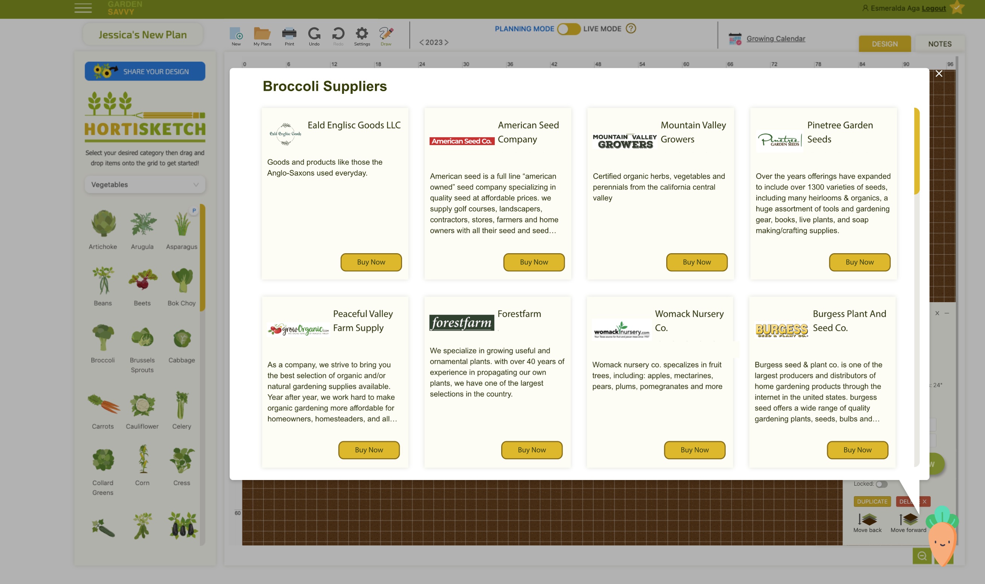Click the Move forward layer icon
This screenshot has width=985, height=584.
[908, 519]
